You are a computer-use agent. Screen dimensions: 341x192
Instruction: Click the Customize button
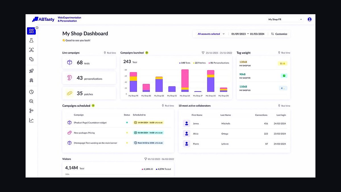(x=279, y=34)
